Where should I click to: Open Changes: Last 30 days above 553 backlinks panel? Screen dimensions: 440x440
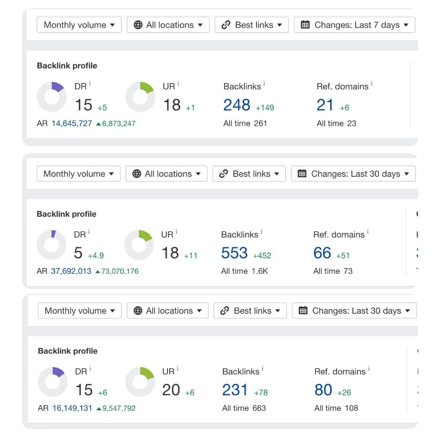point(353,174)
